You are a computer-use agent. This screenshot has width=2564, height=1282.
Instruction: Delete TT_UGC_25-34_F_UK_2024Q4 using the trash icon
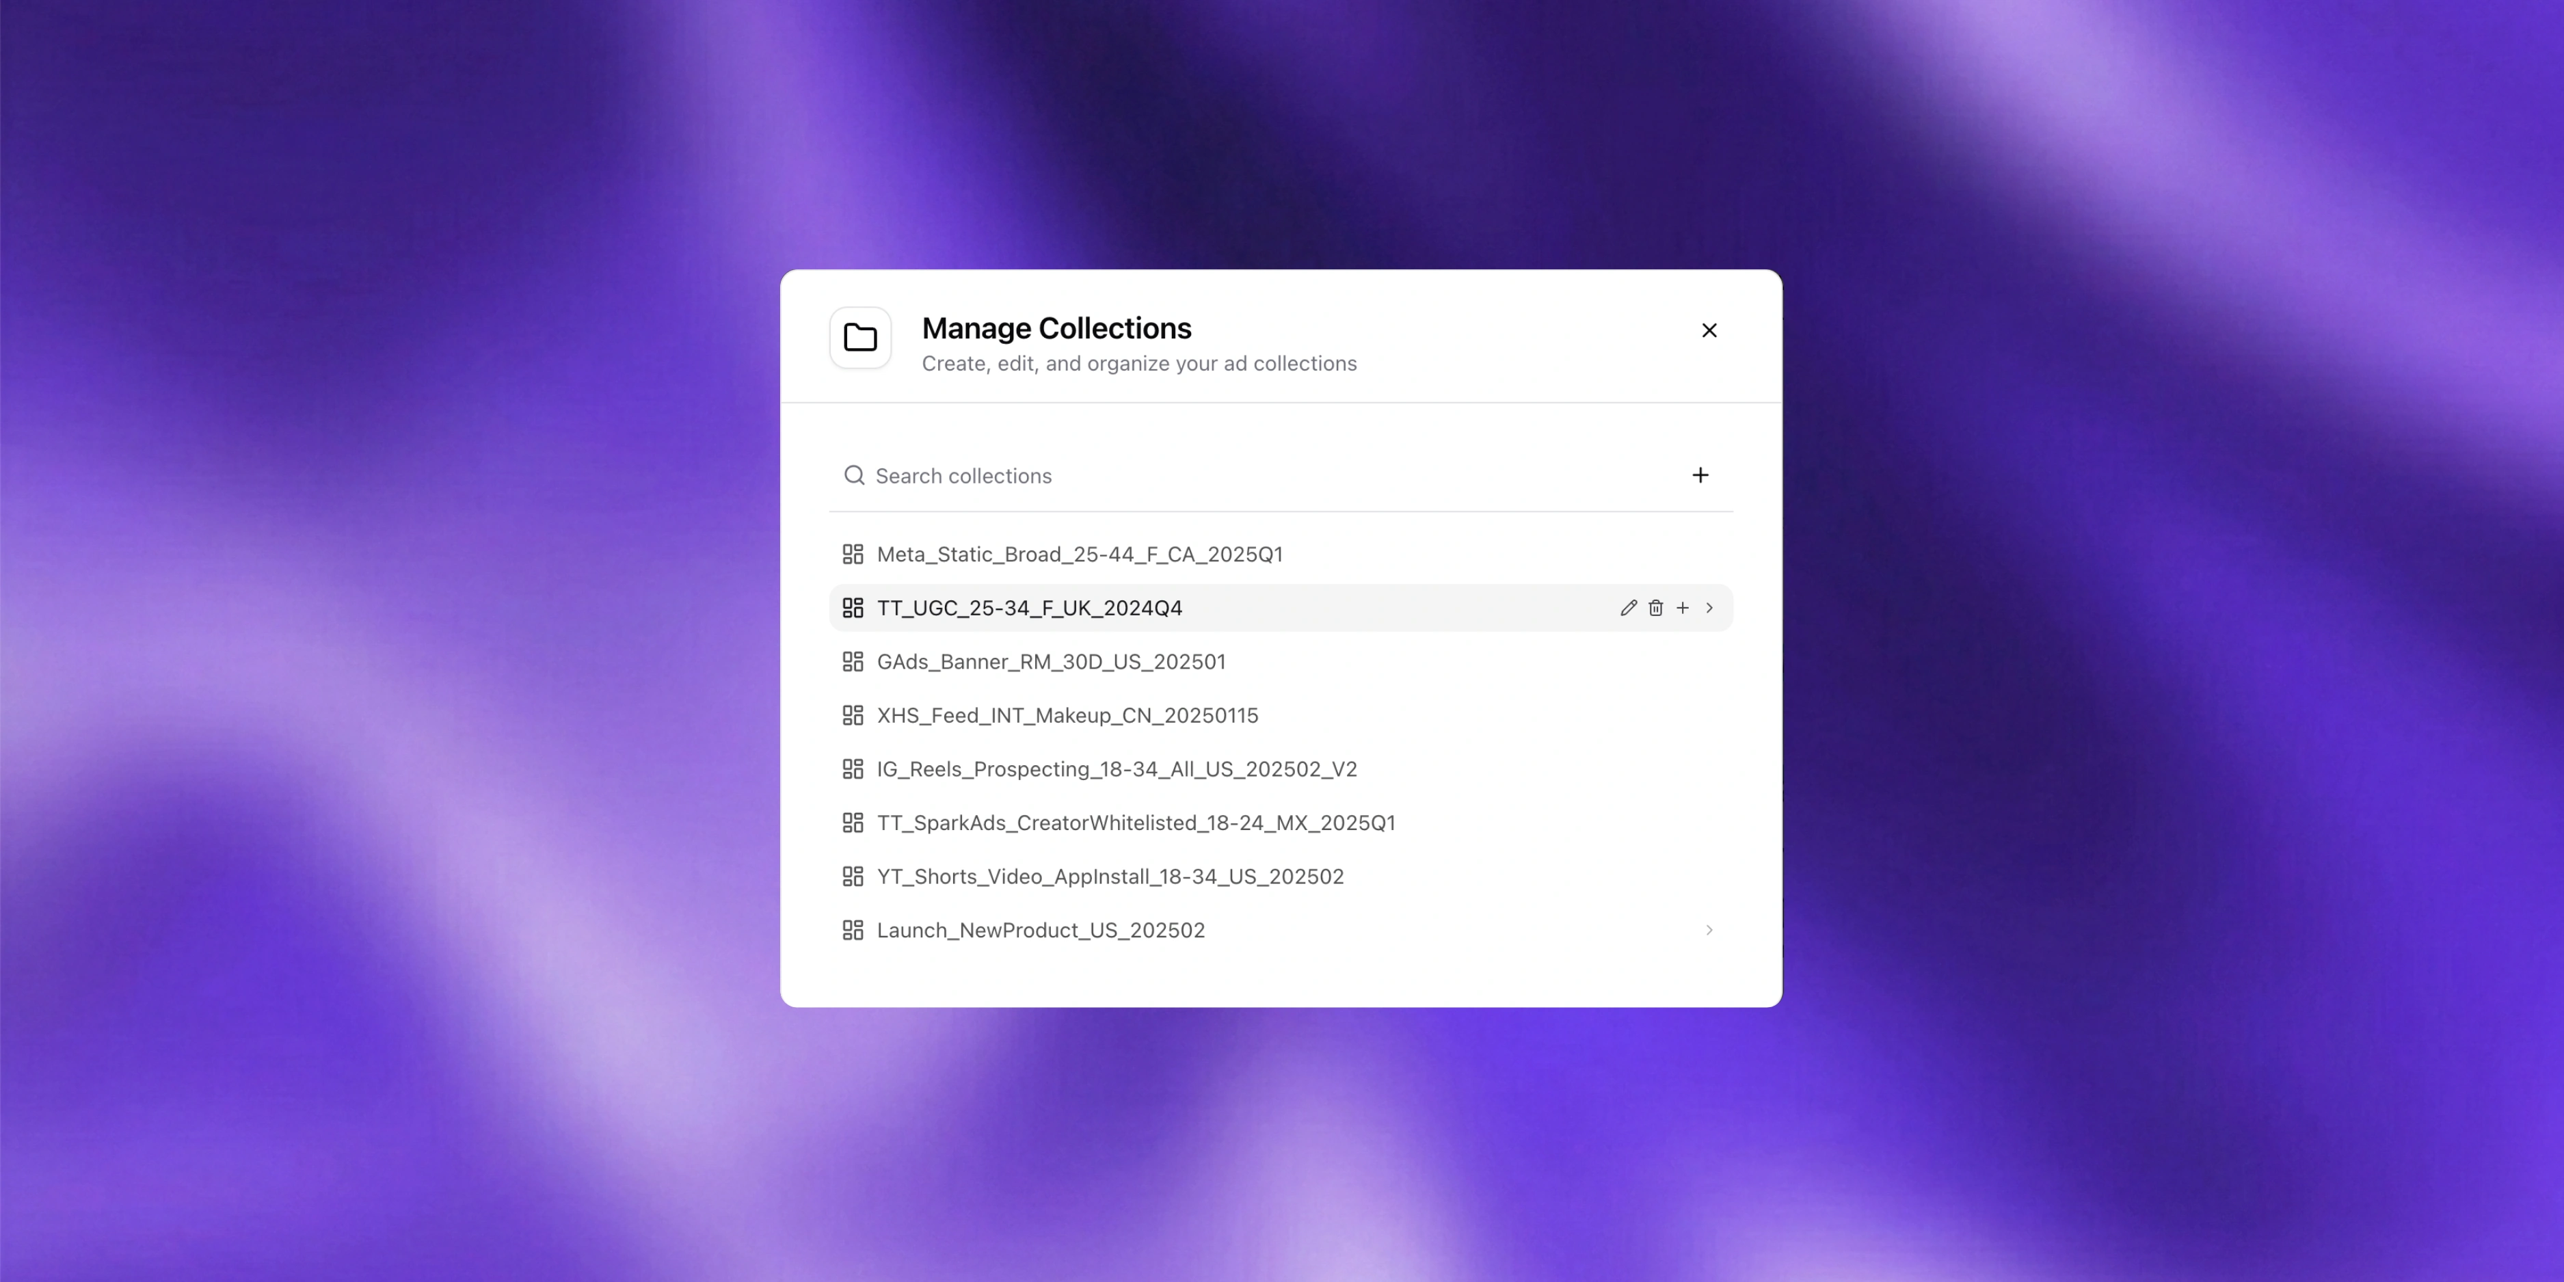coord(1655,607)
